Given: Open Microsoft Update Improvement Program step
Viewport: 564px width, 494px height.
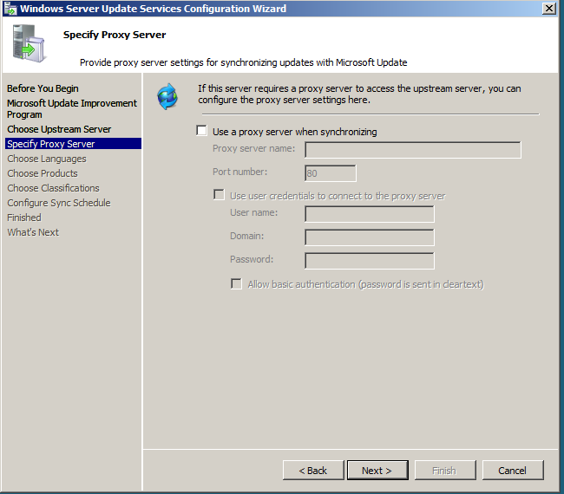Looking at the screenshot, I should click(72, 109).
